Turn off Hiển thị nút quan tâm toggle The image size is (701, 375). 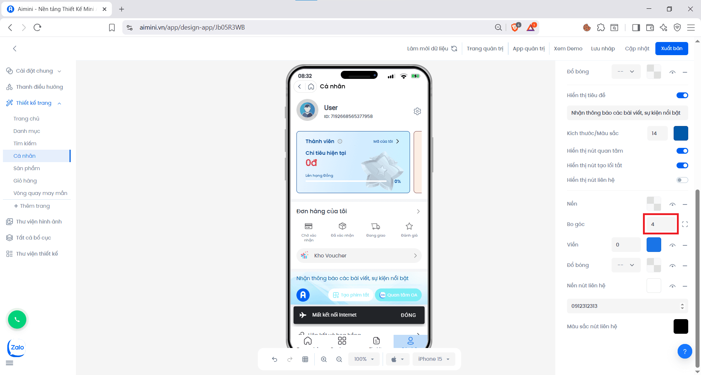click(682, 150)
